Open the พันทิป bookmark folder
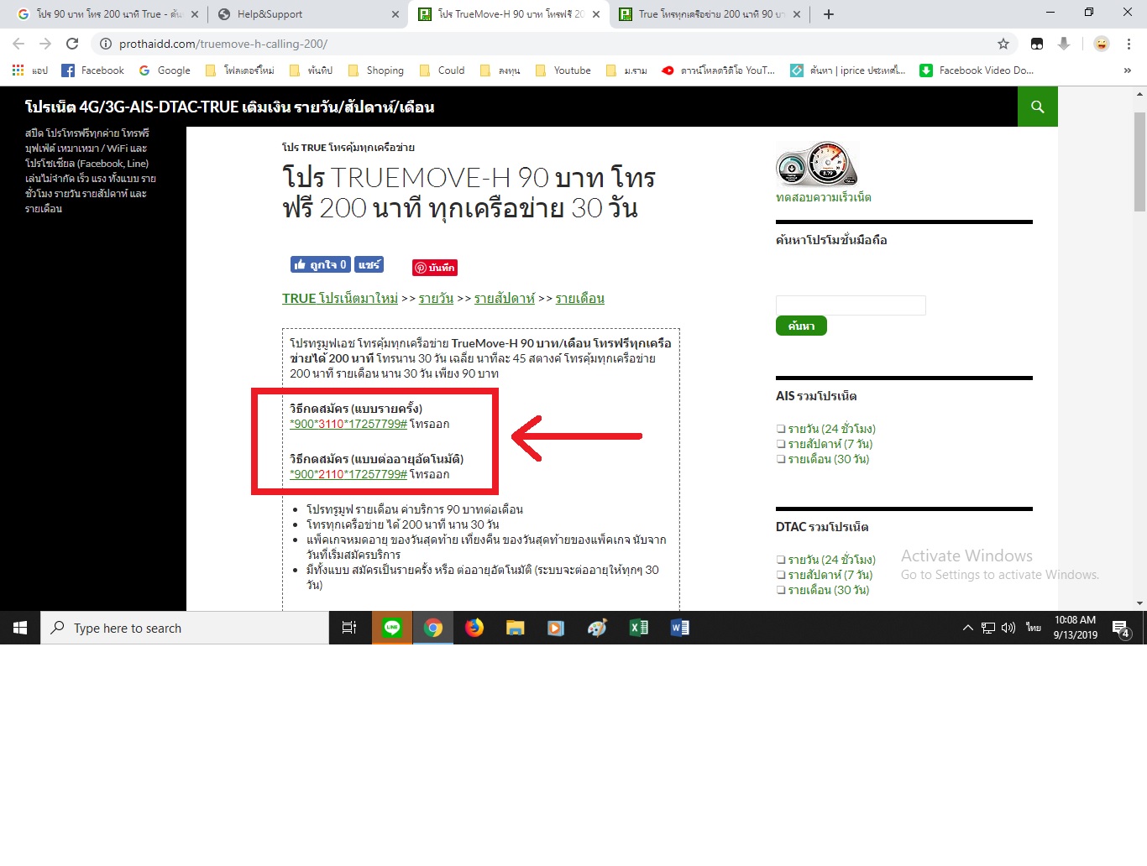The height and width of the screenshot is (866, 1147). coord(311,70)
